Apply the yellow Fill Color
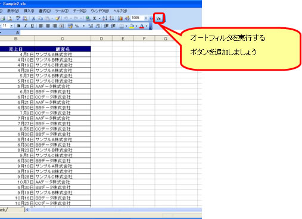 pos(132,26)
